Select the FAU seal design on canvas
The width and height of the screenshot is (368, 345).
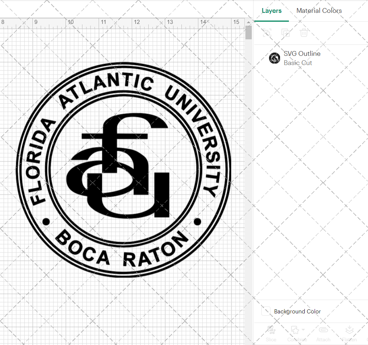pos(123,170)
